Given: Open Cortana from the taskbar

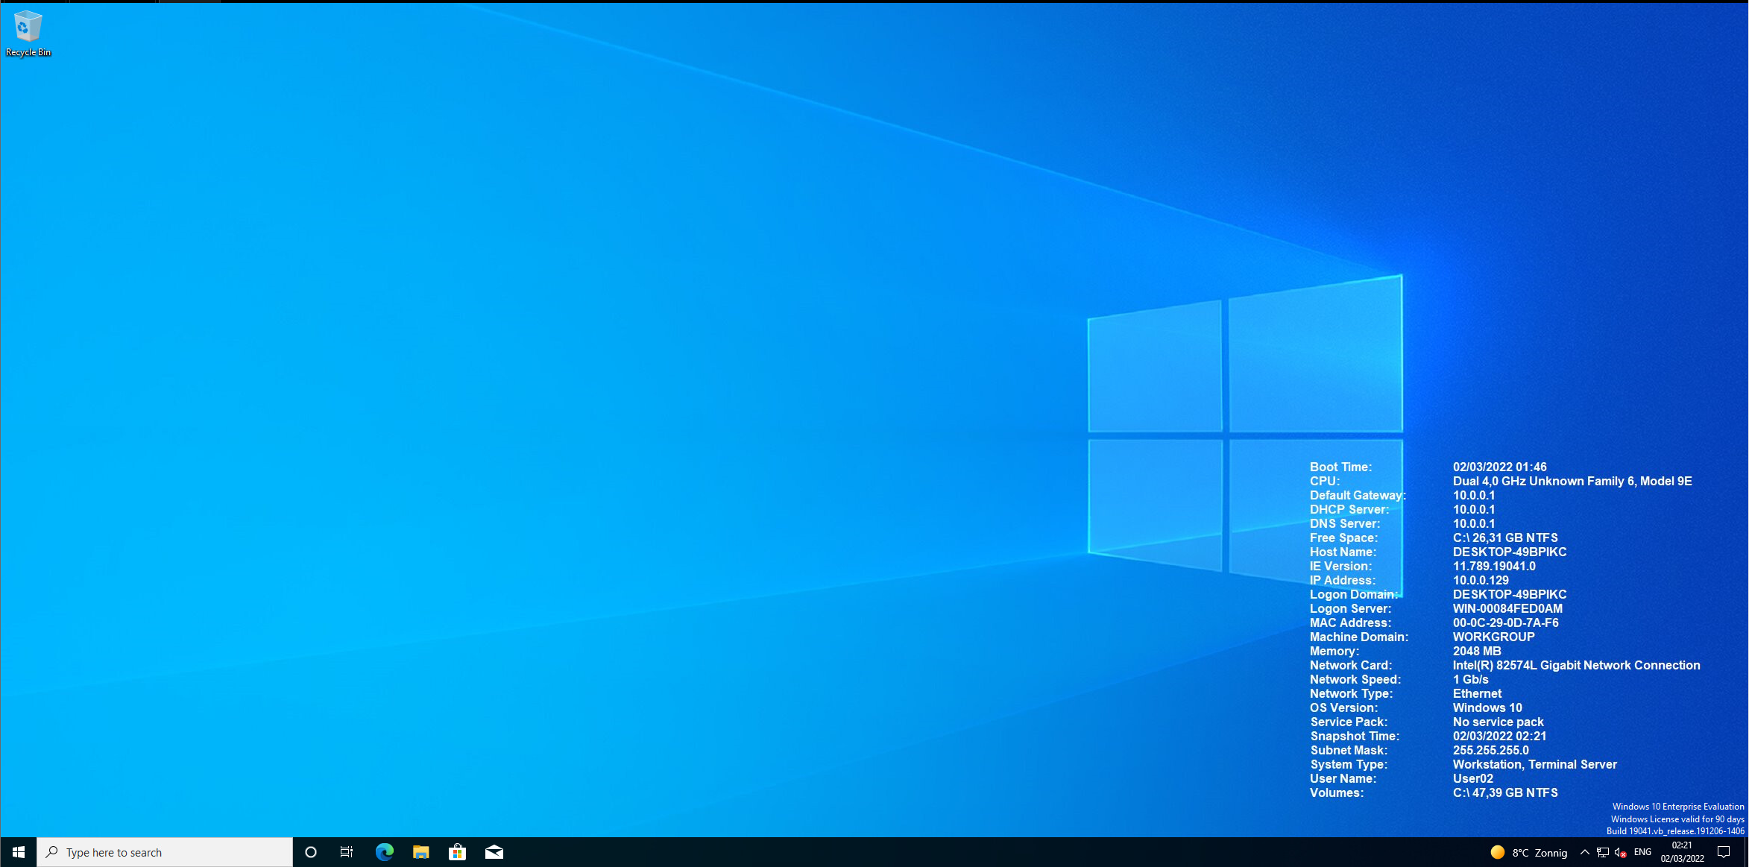Looking at the screenshot, I should (311, 852).
